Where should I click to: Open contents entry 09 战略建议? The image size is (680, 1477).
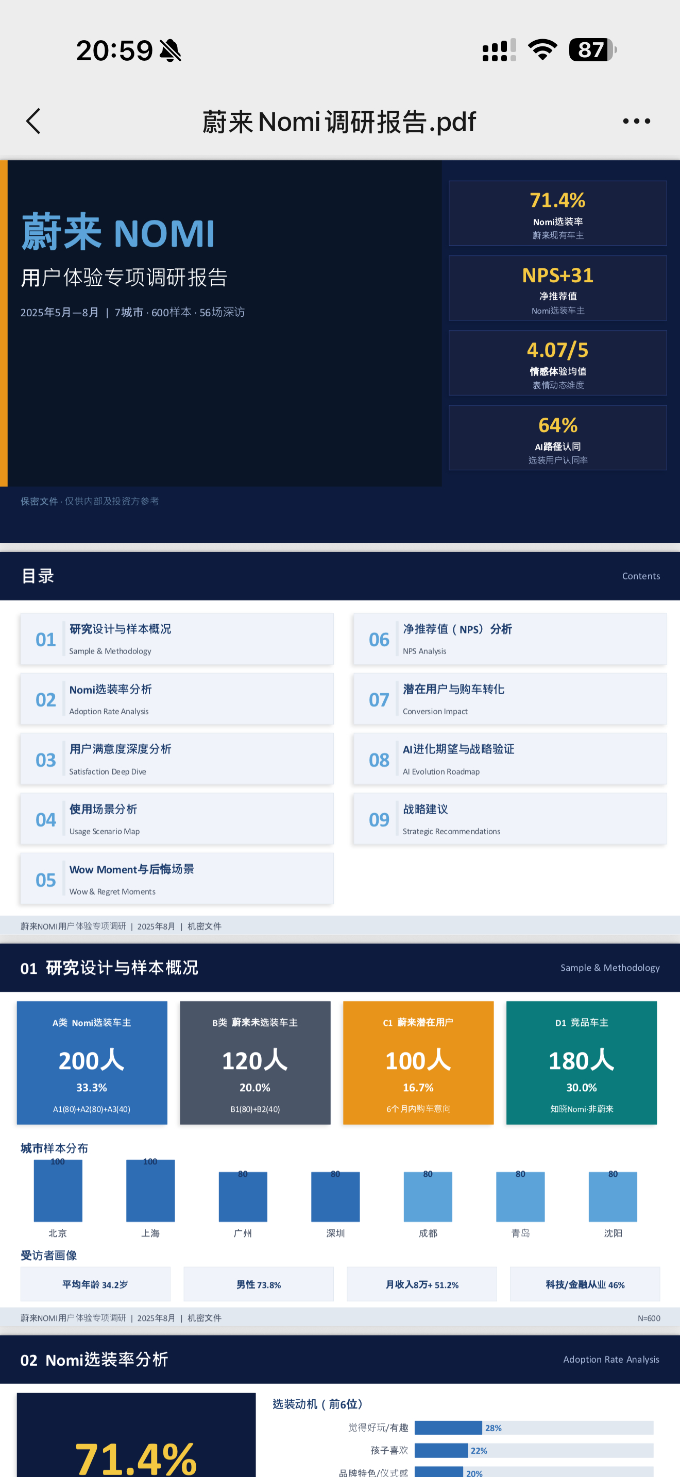point(509,819)
